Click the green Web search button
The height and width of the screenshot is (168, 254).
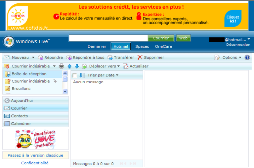tap(183, 38)
